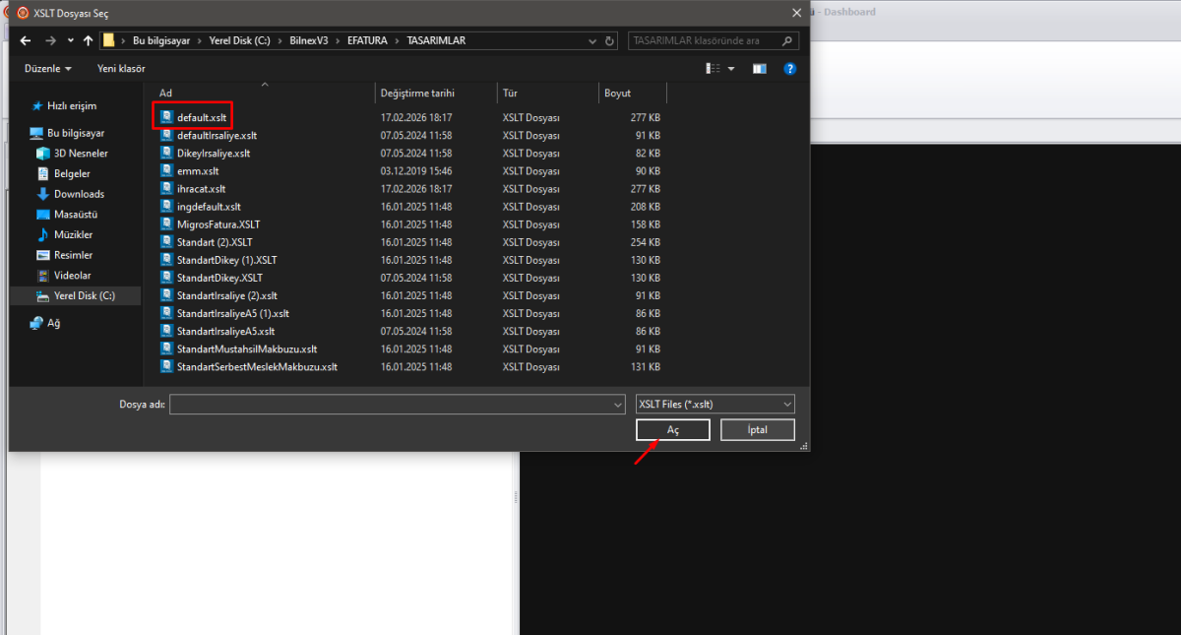The height and width of the screenshot is (635, 1181).
Task: Click the Yeni klasör button
Action: click(121, 69)
